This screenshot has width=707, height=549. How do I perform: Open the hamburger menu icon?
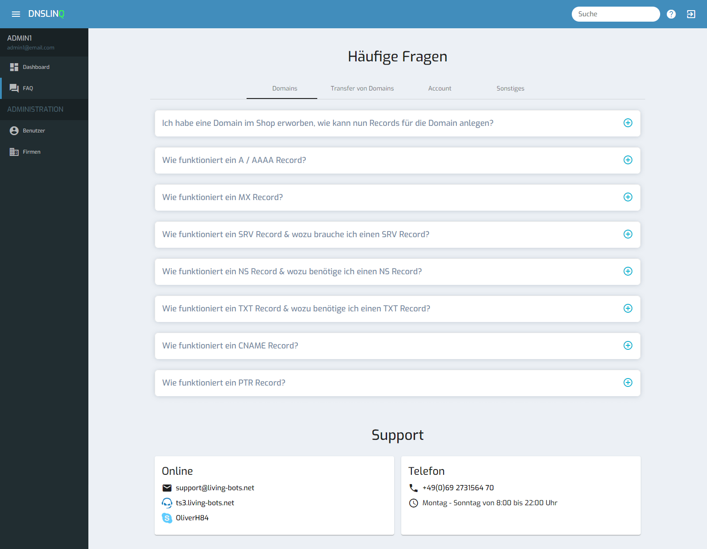tap(16, 14)
